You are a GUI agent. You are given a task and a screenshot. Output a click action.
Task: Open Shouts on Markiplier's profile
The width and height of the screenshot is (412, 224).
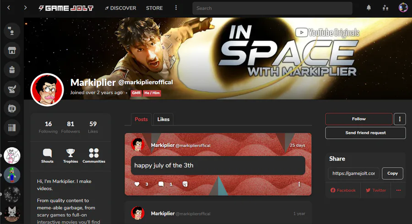click(x=47, y=156)
